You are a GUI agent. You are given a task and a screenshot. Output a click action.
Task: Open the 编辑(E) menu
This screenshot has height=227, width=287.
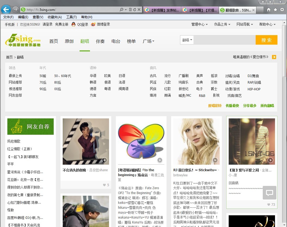point(23,17)
